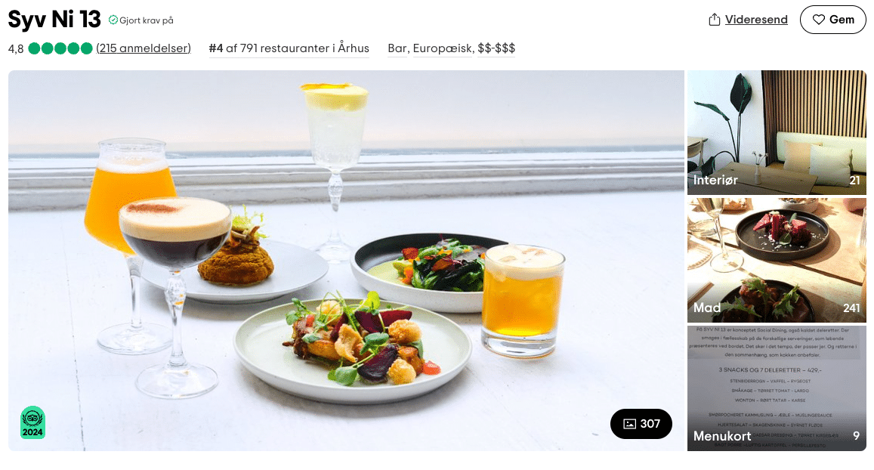The width and height of the screenshot is (874, 470).
Task: Click the green verified checkmark icon
Action: pos(113,20)
